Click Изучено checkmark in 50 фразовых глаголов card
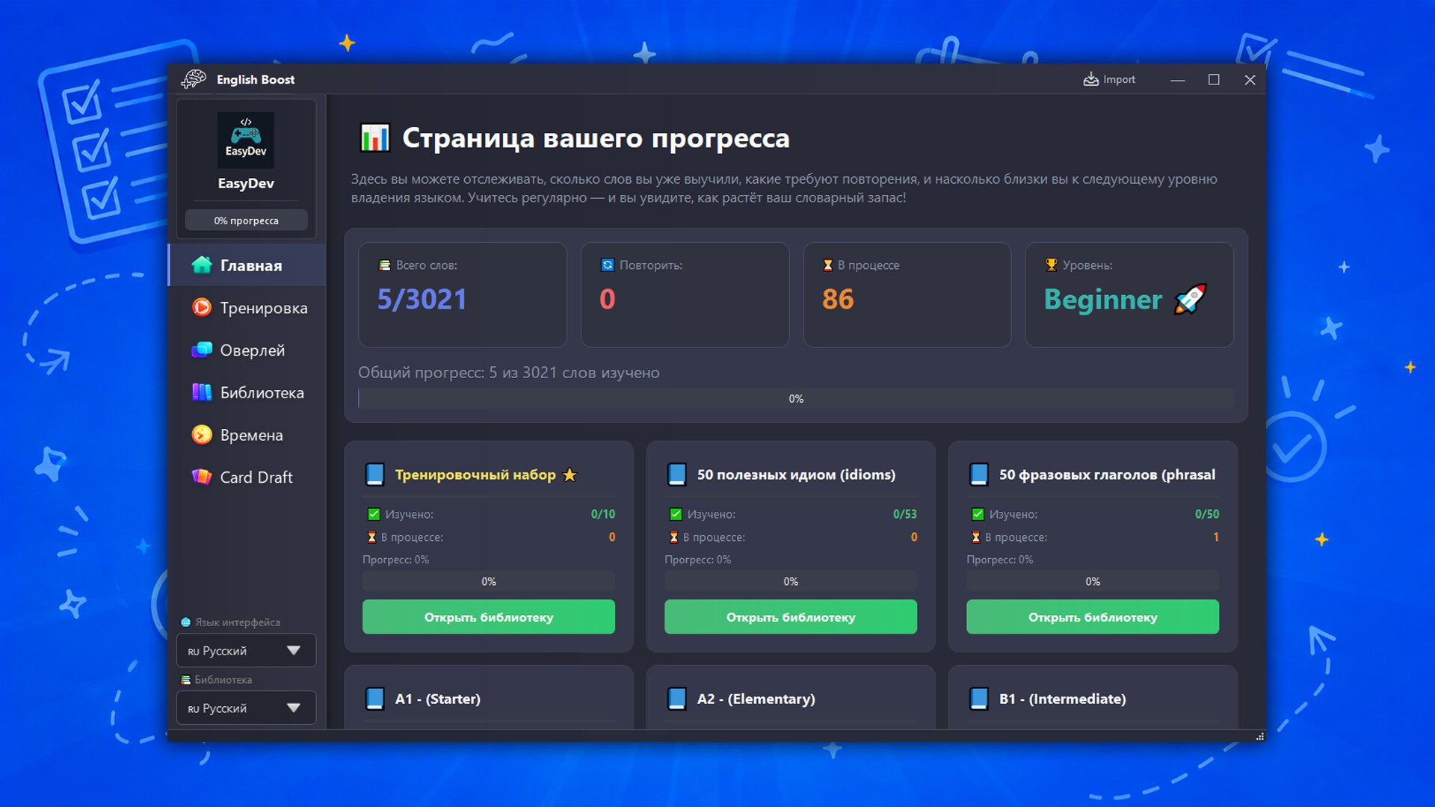This screenshot has height=807, width=1435. (978, 514)
